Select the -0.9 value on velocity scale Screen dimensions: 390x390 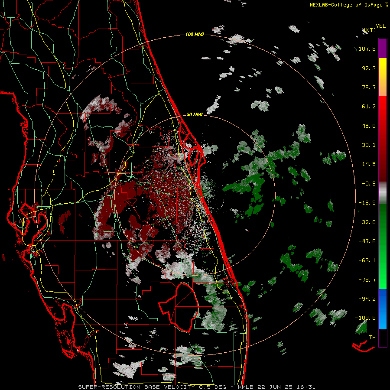tap(369, 184)
